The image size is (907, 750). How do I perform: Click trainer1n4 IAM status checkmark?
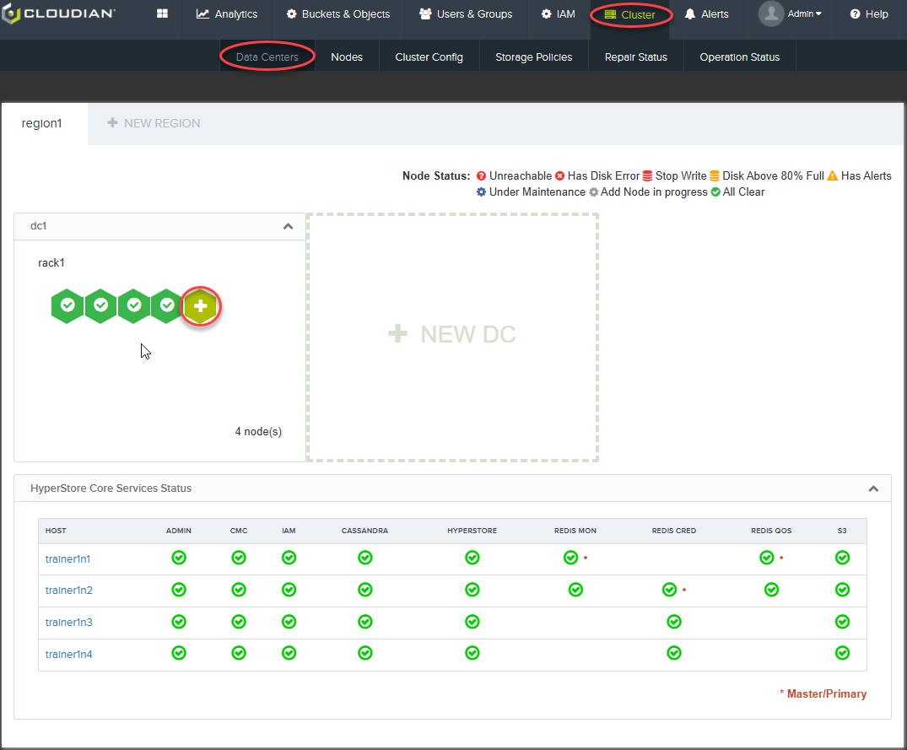tap(289, 653)
